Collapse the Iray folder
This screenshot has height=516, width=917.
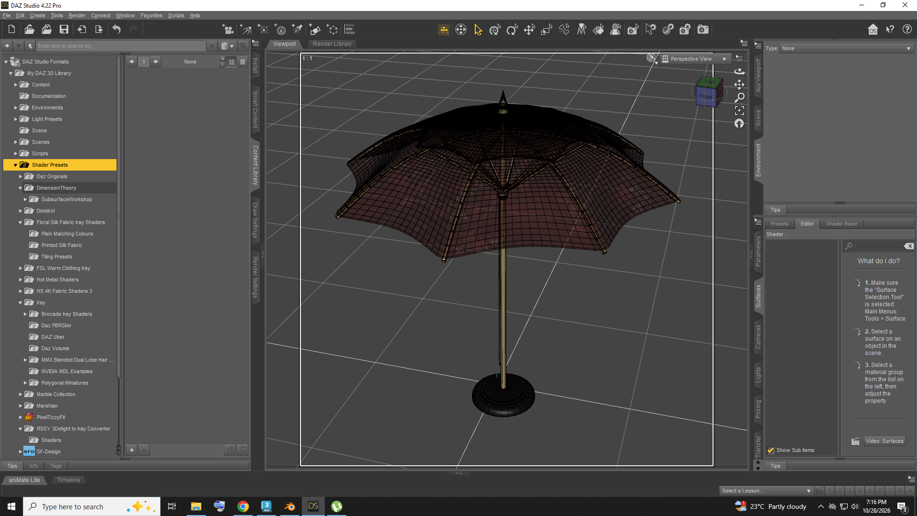tap(20, 303)
